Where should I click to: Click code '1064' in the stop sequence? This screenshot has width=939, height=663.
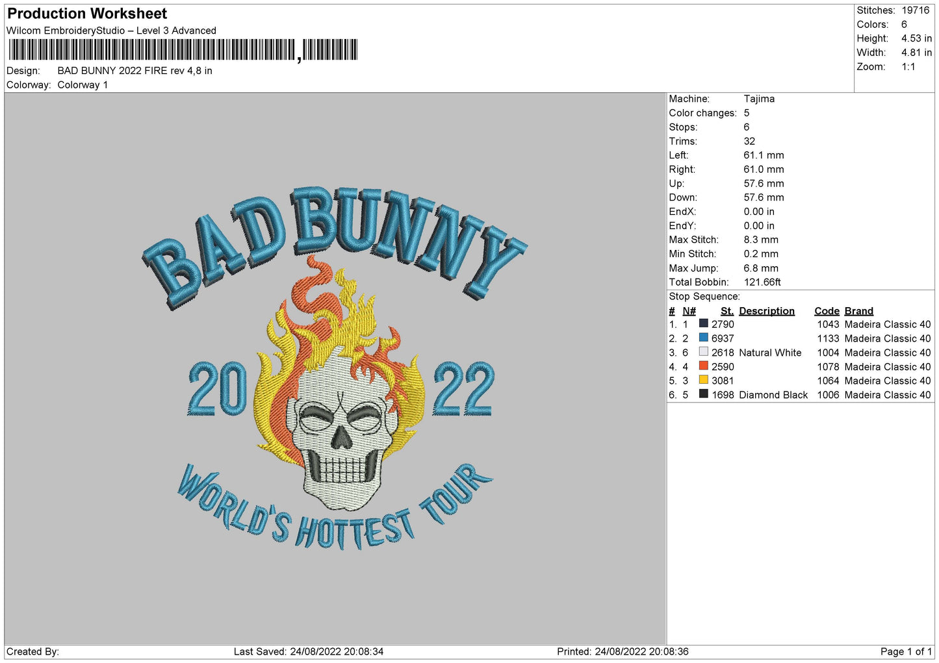[x=828, y=381]
